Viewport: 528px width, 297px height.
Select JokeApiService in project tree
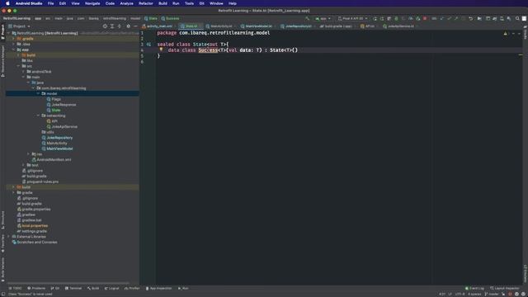tap(64, 126)
